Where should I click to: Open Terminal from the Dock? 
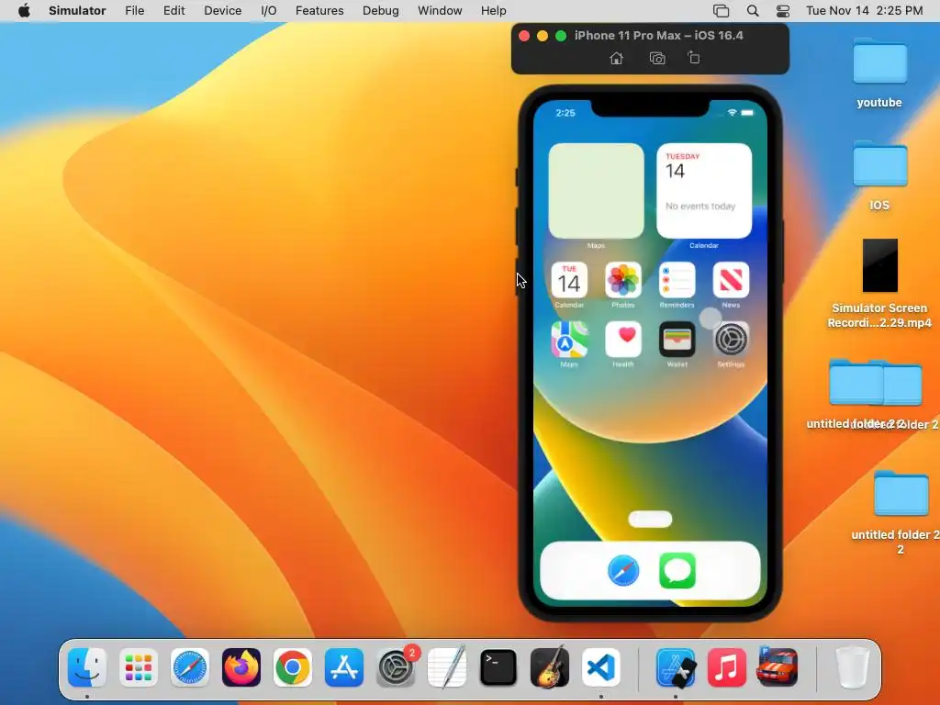click(x=498, y=667)
